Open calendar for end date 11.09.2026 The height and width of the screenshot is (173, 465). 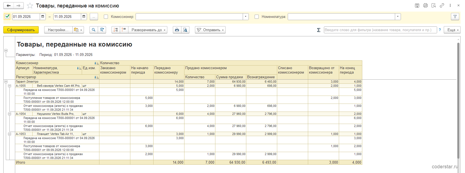[x=84, y=17]
